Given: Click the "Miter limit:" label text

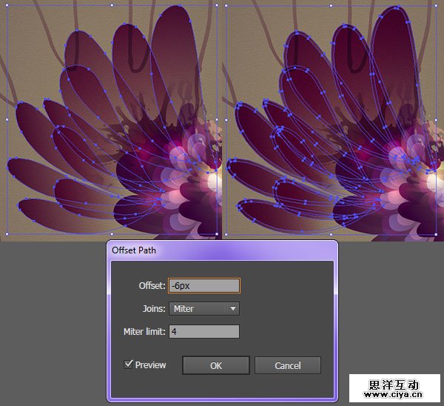Looking at the screenshot, I should tap(144, 331).
